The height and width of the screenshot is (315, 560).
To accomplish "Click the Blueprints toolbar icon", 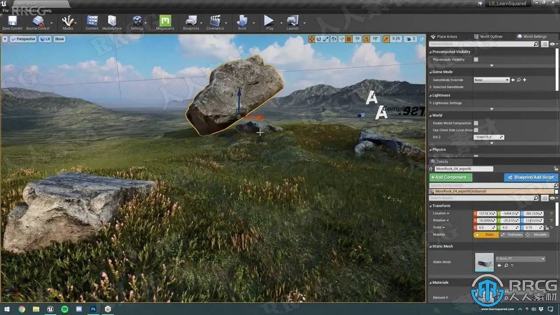I will [191, 21].
